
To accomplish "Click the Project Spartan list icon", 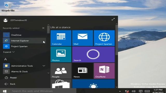I will 6,47.
